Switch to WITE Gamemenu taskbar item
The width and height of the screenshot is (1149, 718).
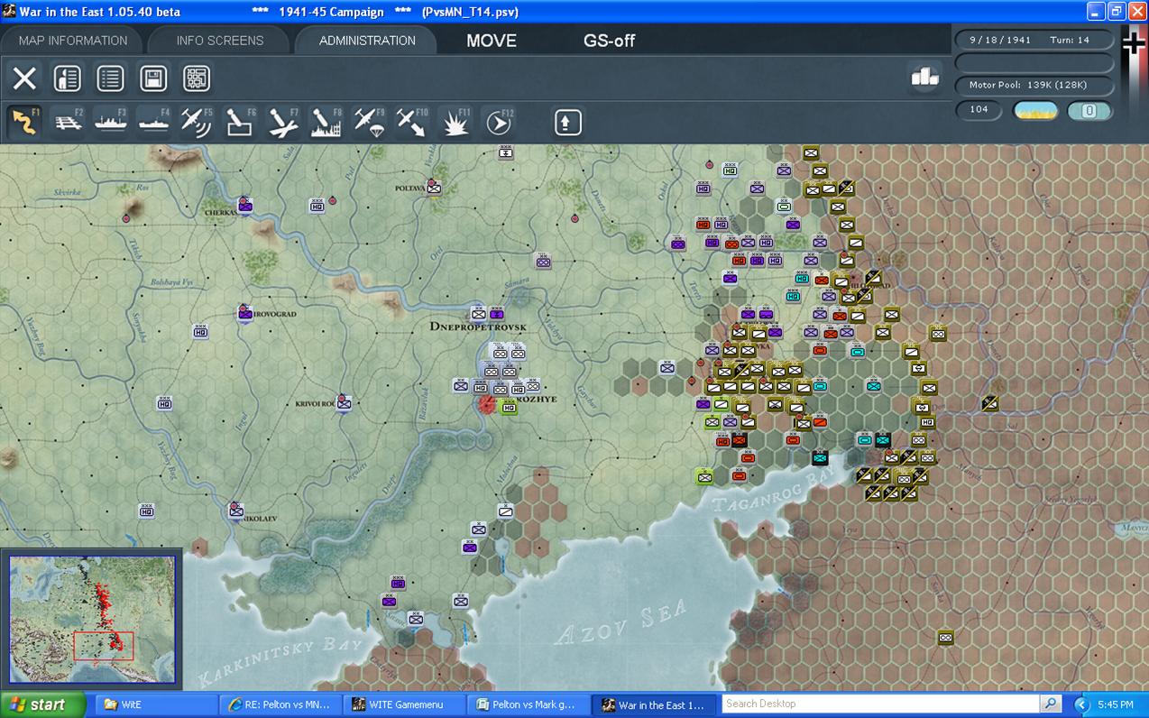(404, 704)
